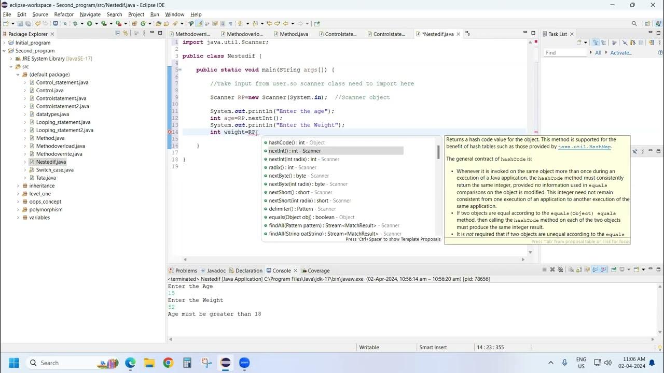Screen dimensions: 664x373
Task: Click Collapse All in Package Explorer
Action: coord(117,33)
